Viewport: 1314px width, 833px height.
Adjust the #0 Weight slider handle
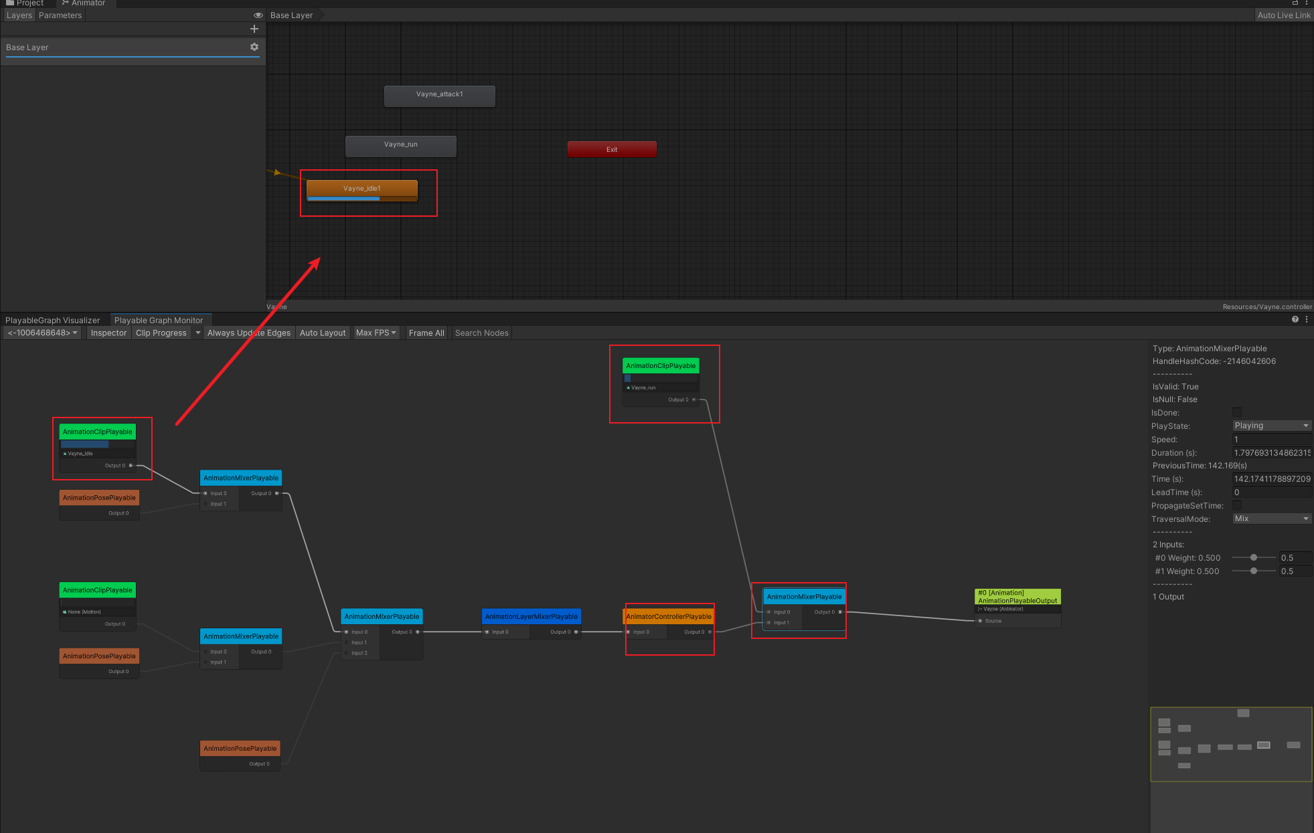tap(1254, 557)
